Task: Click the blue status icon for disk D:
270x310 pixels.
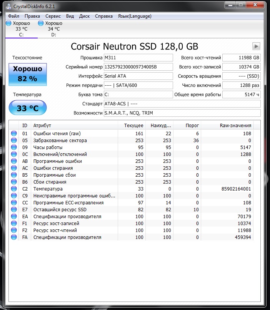Action: click(41, 23)
